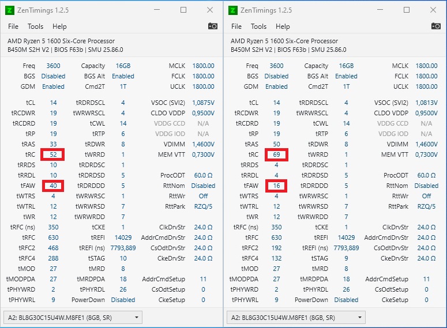
Task: Select the tFAW value 40 in the left window
Action: pyautogui.click(x=53, y=186)
